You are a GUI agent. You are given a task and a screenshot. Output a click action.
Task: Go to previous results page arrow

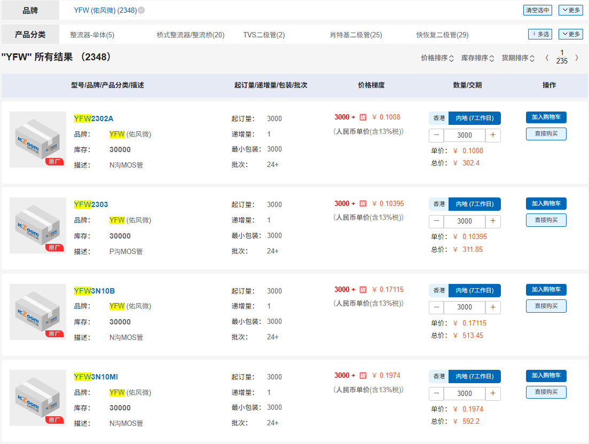[547, 58]
